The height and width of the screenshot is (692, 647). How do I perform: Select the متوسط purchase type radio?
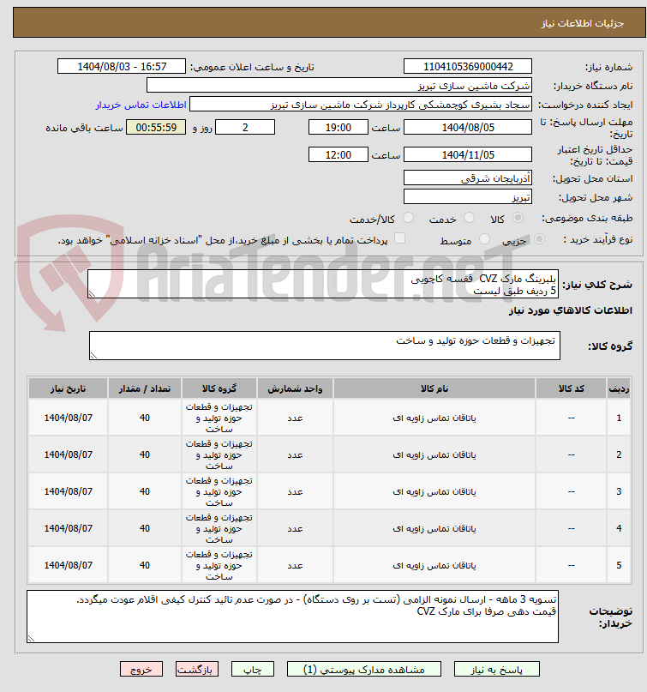[x=484, y=239]
